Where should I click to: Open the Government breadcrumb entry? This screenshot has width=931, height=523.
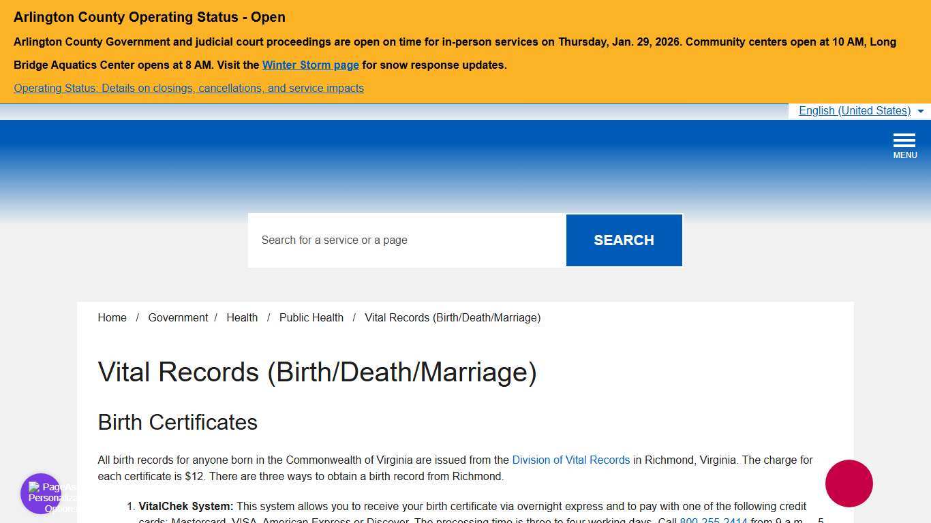177,317
